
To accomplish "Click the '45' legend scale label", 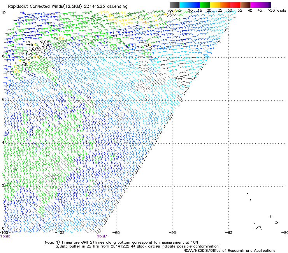I will (260, 11).
